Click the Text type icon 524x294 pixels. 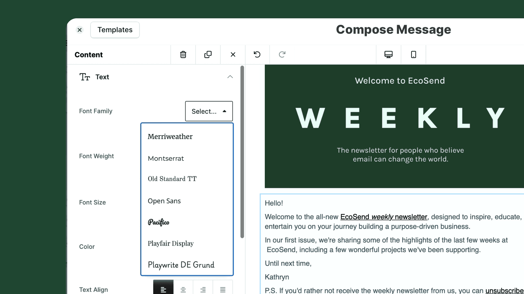pyautogui.click(x=84, y=77)
